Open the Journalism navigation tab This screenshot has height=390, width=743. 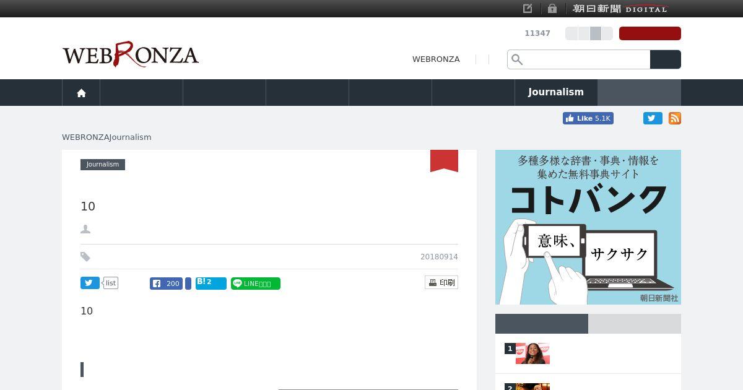[556, 92]
